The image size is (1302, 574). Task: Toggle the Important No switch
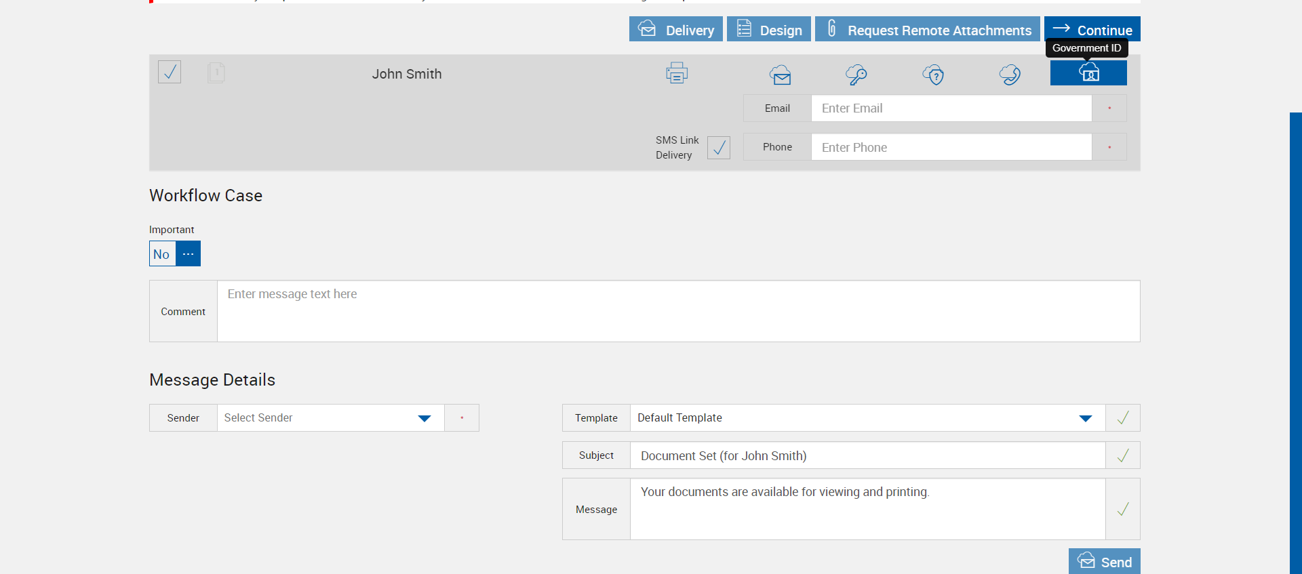pyautogui.click(x=162, y=254)
